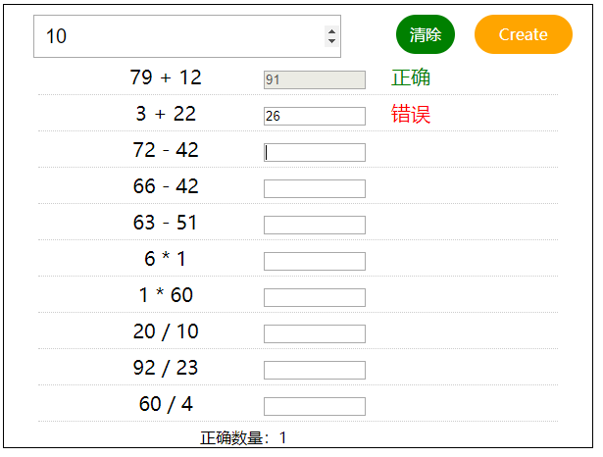The image size is (603, 457).
Task: Click the green 清除 button
Action: click(425, 34)
